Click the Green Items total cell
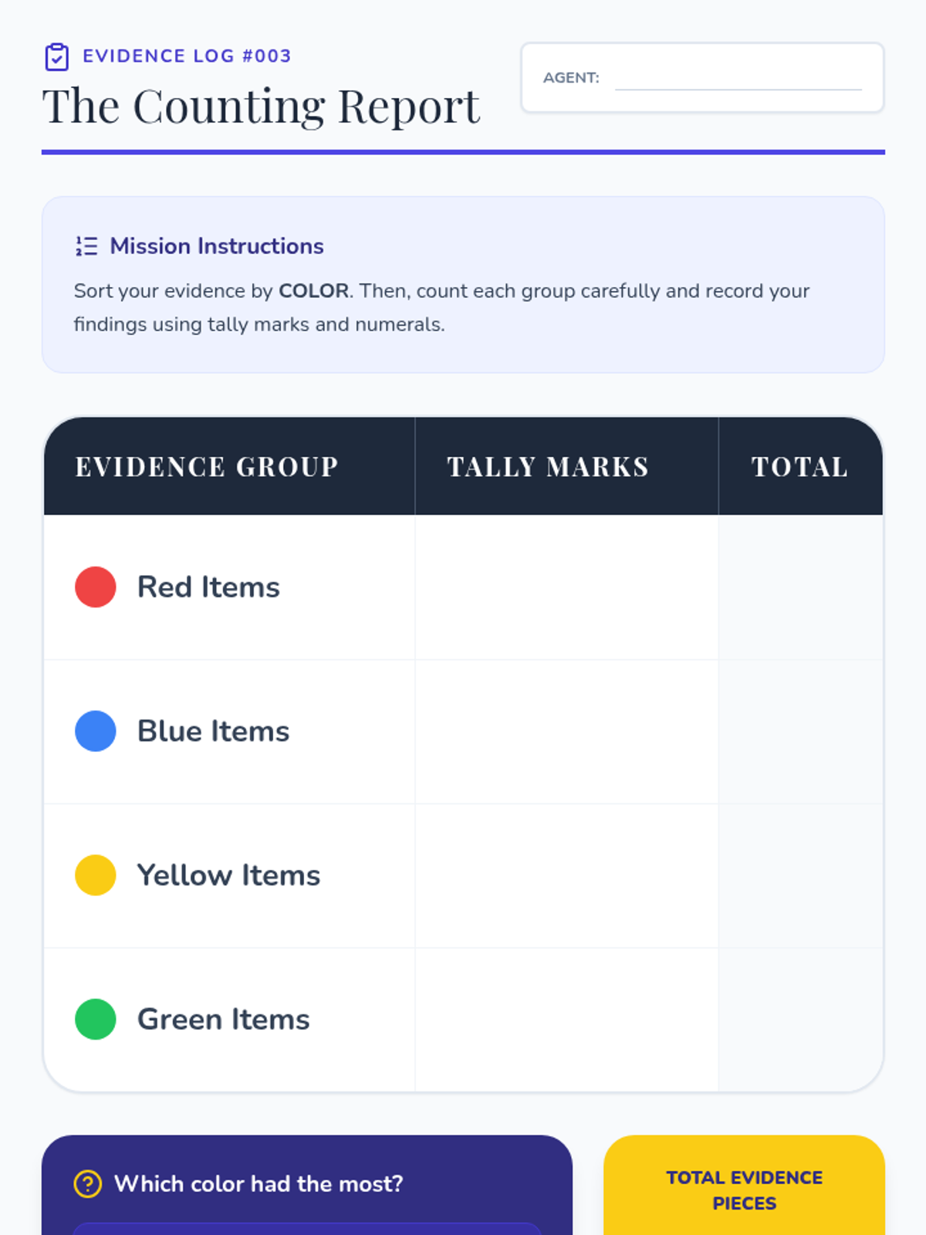The image size is (926, 1235). (x=800, y=1019)
